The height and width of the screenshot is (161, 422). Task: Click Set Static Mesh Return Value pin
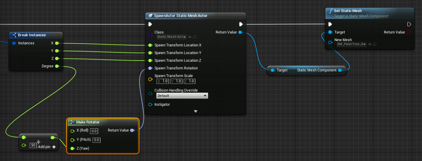coord(409,32)
